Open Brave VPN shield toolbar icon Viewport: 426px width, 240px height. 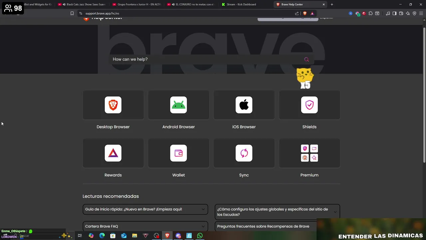click(x=414, y=13)
